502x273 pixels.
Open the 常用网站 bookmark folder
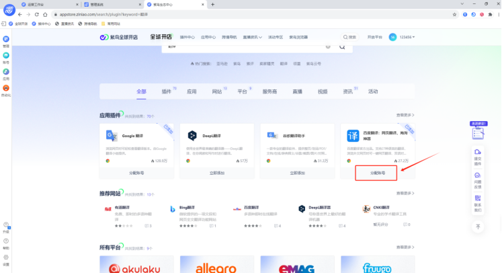tap(111, 24)
